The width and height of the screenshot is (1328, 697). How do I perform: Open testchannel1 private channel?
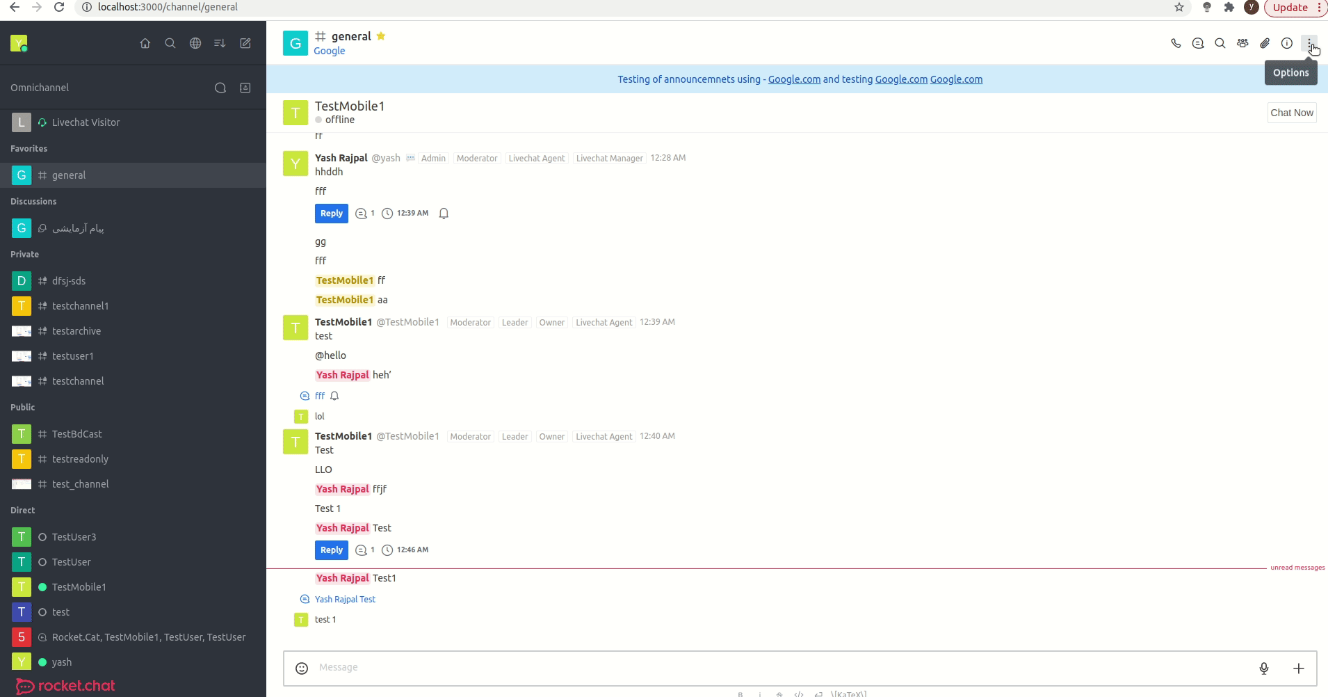click(x=133, y=306)
